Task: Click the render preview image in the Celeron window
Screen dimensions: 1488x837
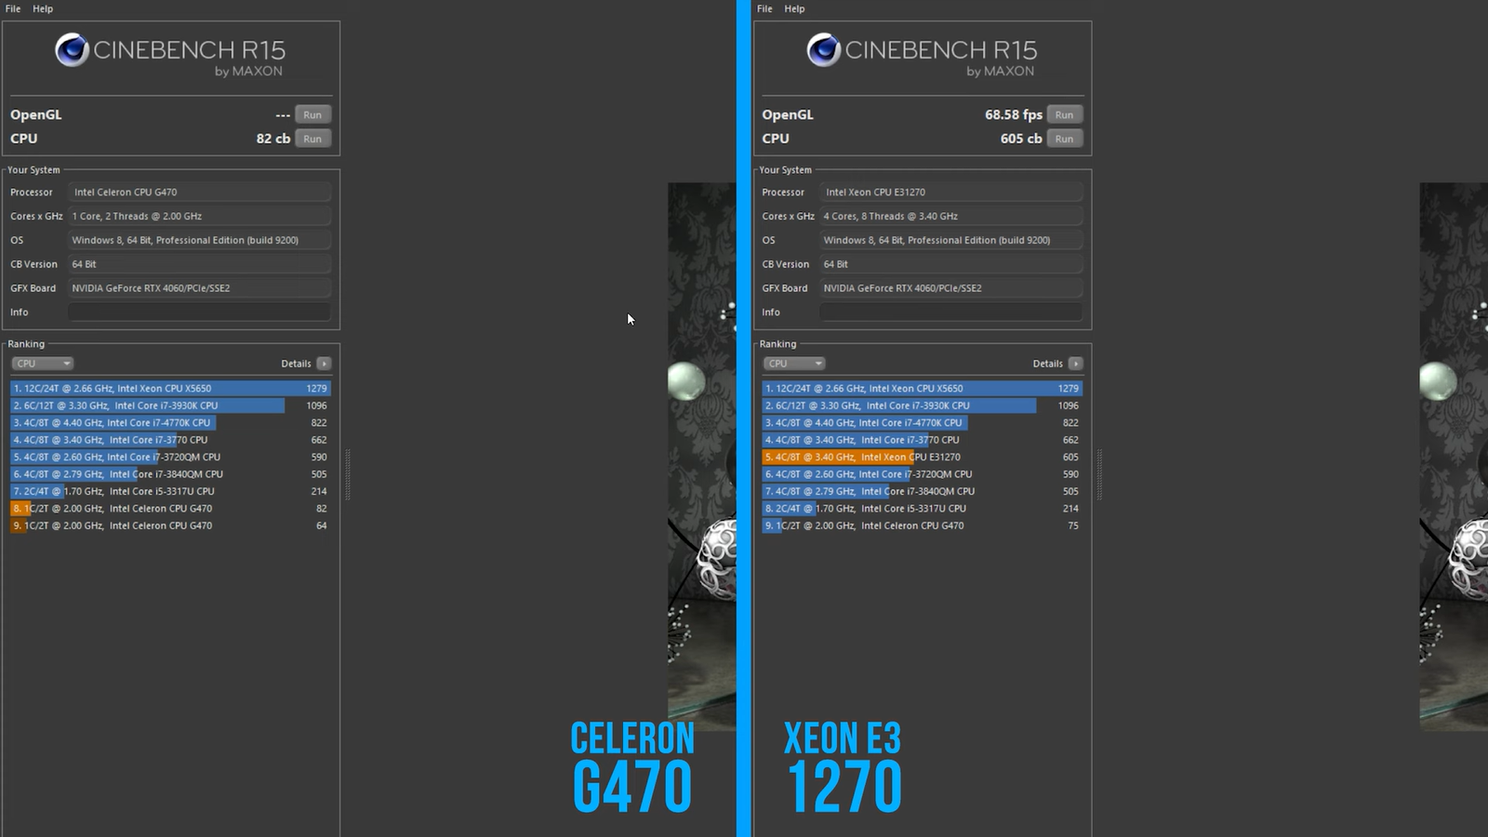Action: tap(701, 456)
